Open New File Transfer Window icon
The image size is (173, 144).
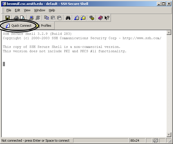click(x=83, y=18)
